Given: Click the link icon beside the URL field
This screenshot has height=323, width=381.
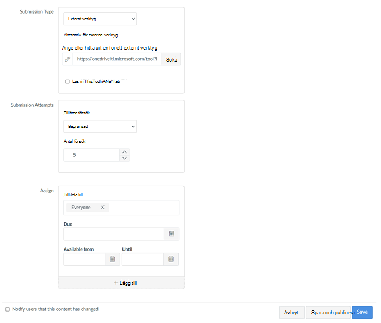Looking at the screenshot, I should (x=67, y=59).
